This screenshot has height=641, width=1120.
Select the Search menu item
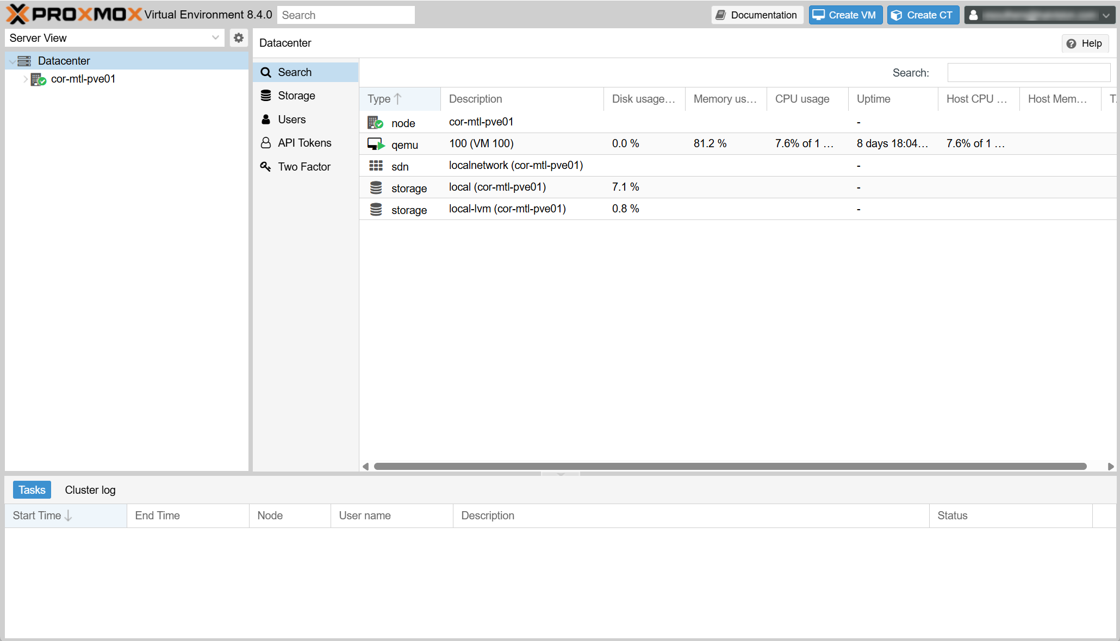pyautogui.click(x=306, y=72)
